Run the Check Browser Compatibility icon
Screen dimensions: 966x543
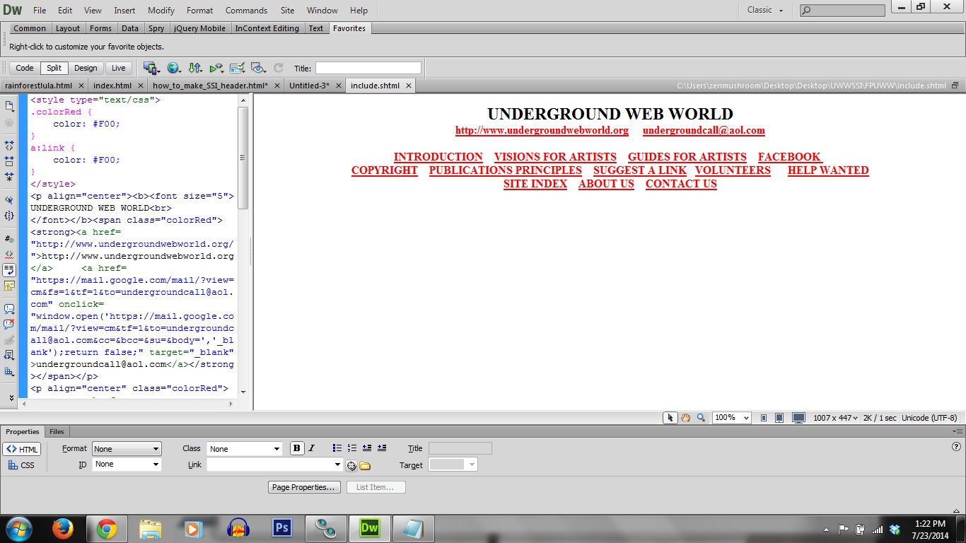tap(238, 68)
